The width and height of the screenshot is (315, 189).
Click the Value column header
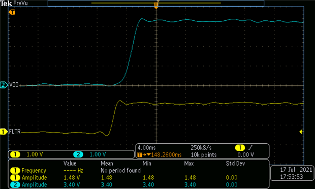coord(70,163)
